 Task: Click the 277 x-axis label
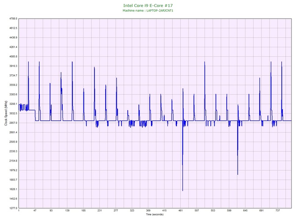point(116,211)
